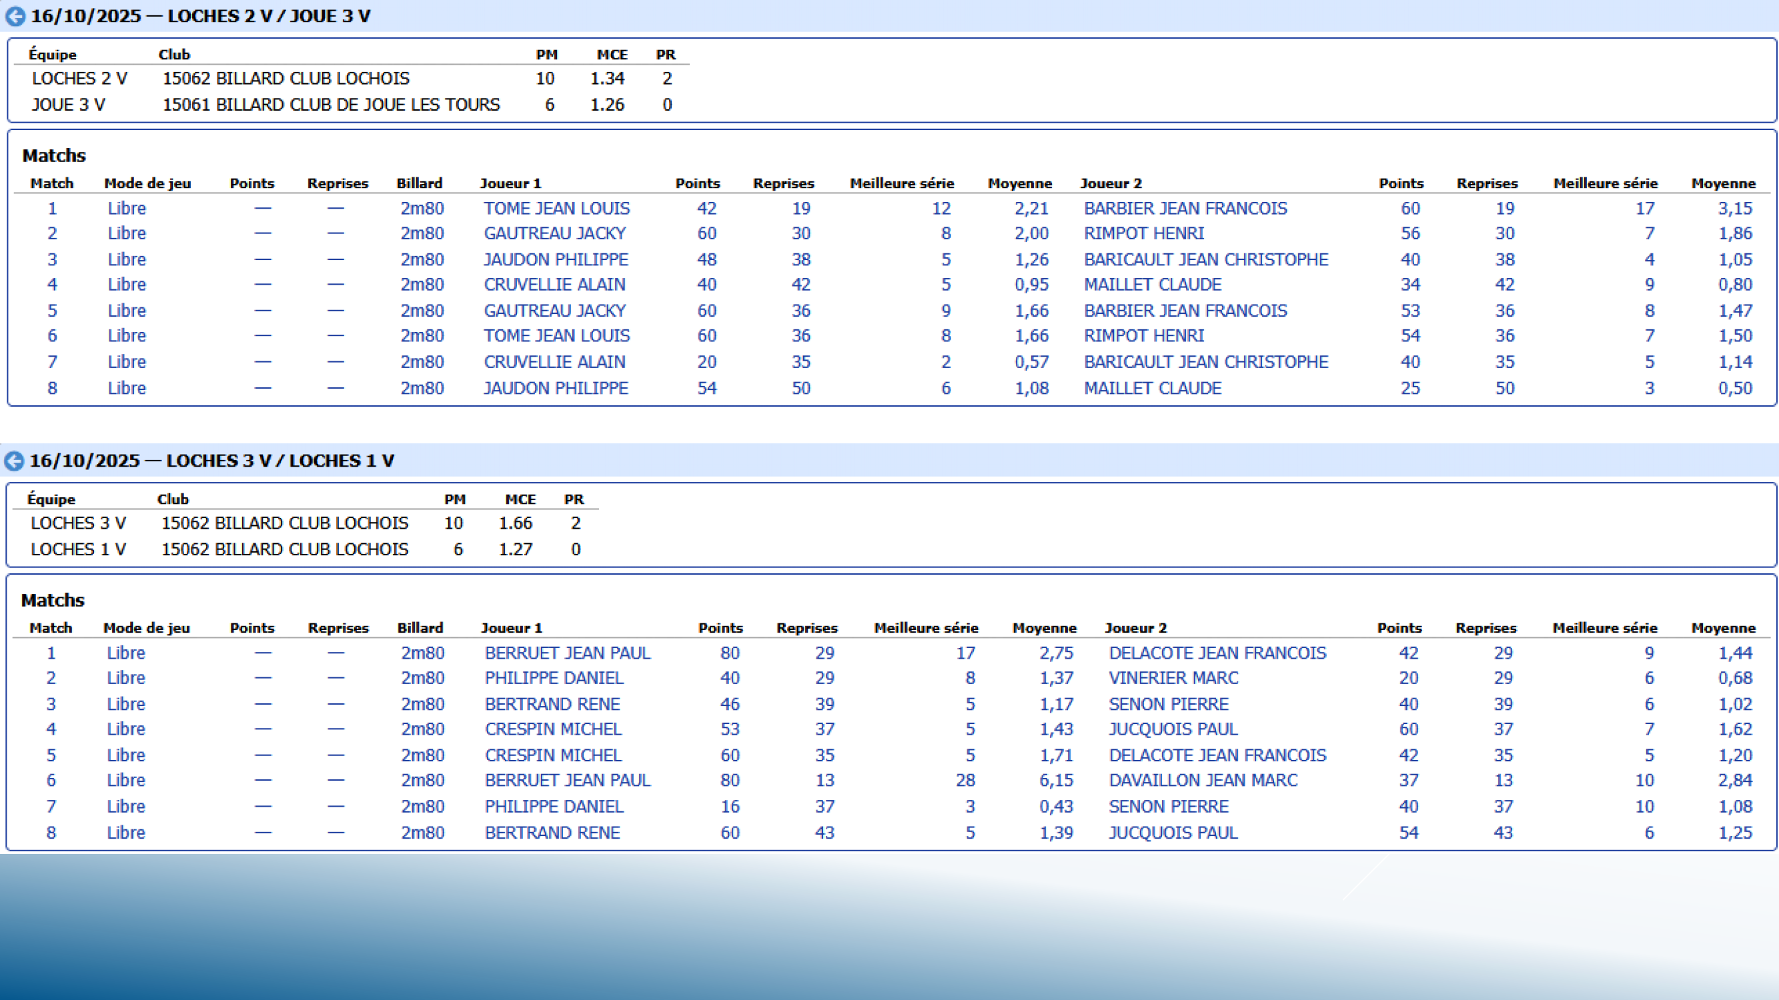Click the Meilleure série header for Joueur 1, top table

(901, 183)
